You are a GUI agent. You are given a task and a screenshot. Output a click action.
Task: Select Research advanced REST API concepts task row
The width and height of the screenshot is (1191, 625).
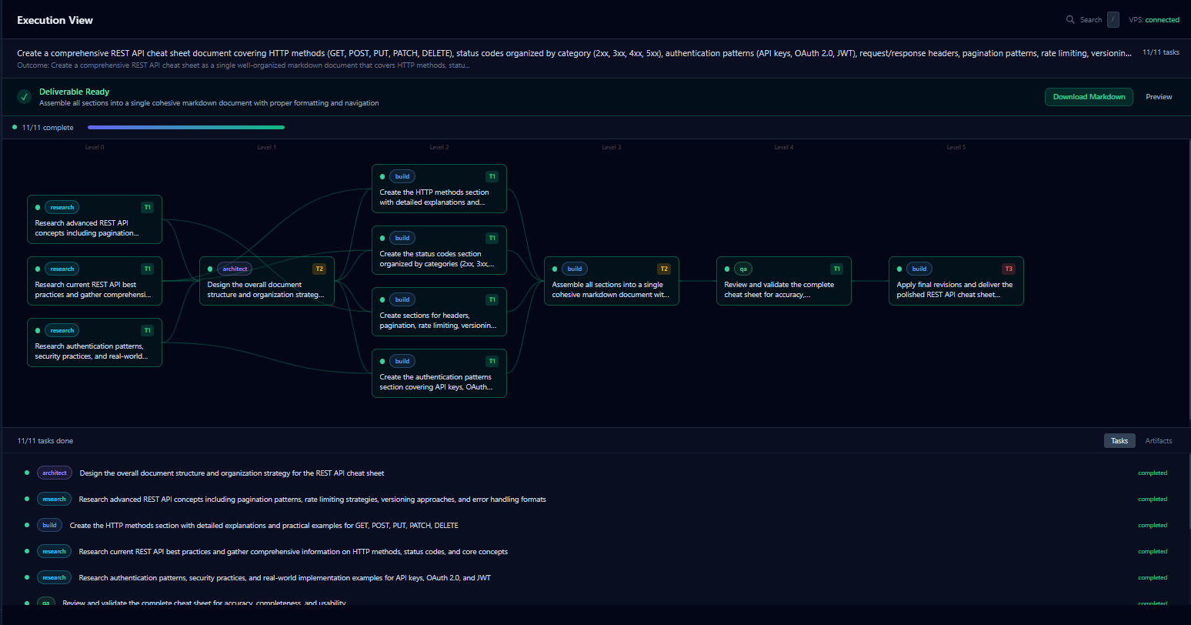point(595,500)
